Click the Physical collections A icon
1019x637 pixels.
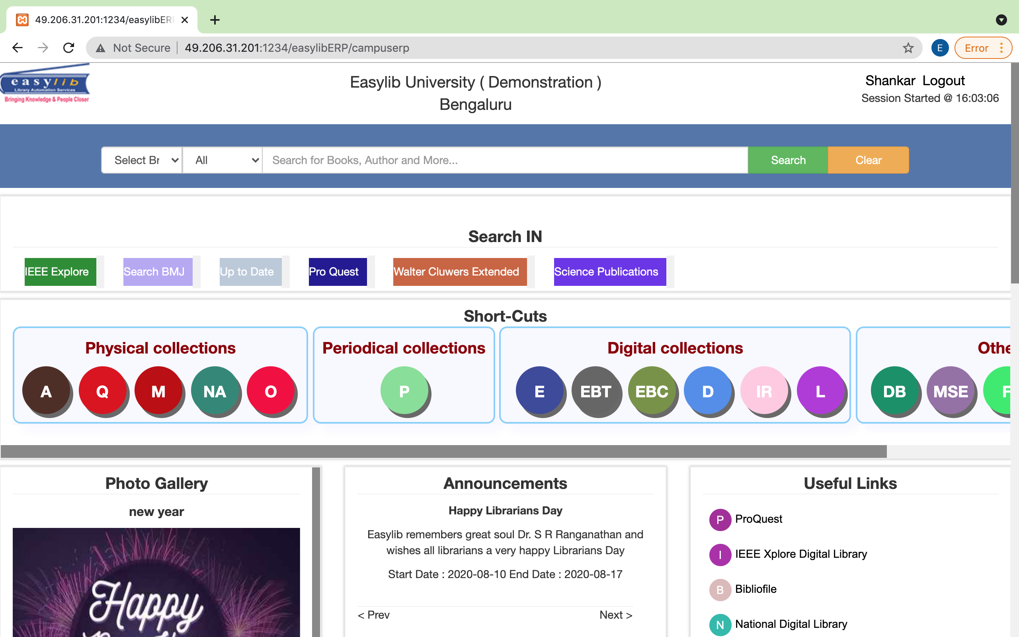pos(47,391)
